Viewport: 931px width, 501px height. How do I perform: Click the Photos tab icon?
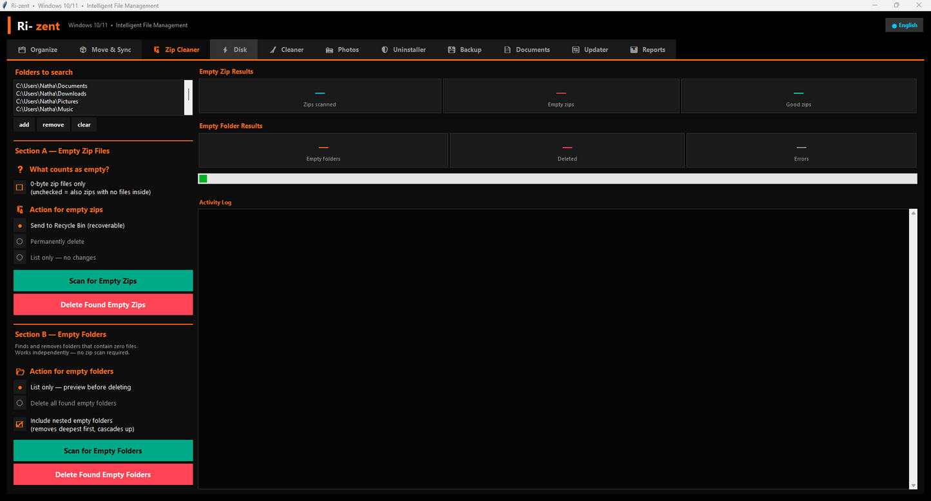pos(329,50)
